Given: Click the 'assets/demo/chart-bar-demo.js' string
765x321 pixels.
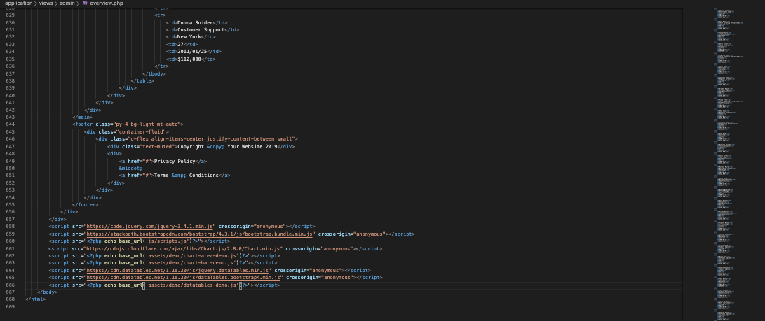Looking at the screenshot, I should coord(191,263).
